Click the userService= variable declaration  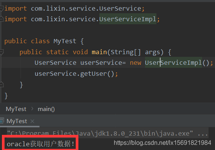[x=103, y=63]
